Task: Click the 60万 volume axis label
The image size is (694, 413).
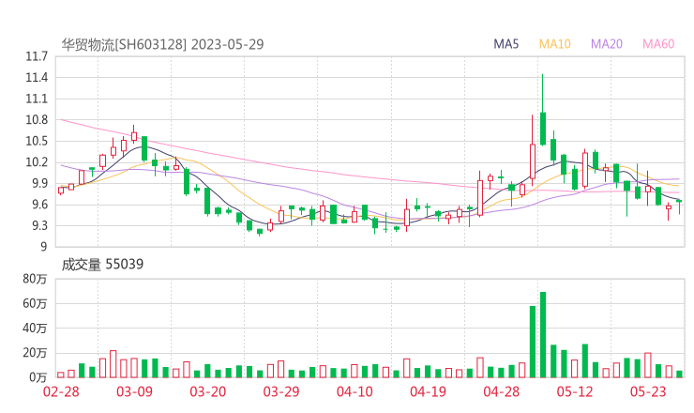Action: pyautogui.click(x=35, y=303)
